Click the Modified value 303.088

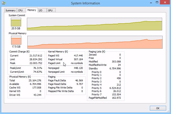click(x=116, y=62)
